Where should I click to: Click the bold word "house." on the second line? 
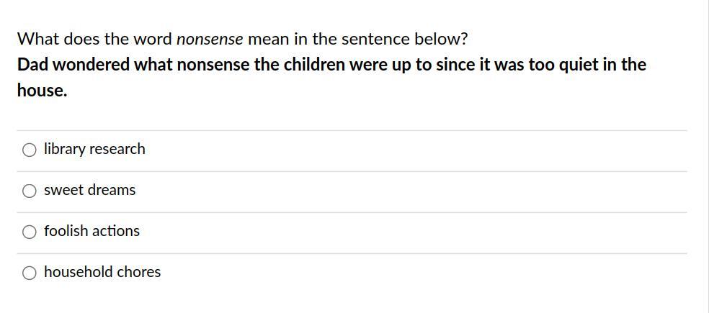point(42,91)
